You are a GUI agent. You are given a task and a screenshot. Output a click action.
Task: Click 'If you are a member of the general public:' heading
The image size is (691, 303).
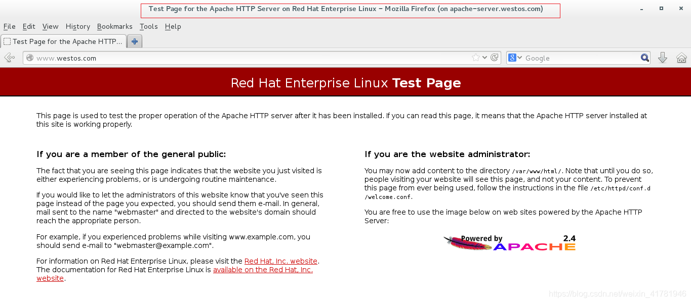[131, 154]
